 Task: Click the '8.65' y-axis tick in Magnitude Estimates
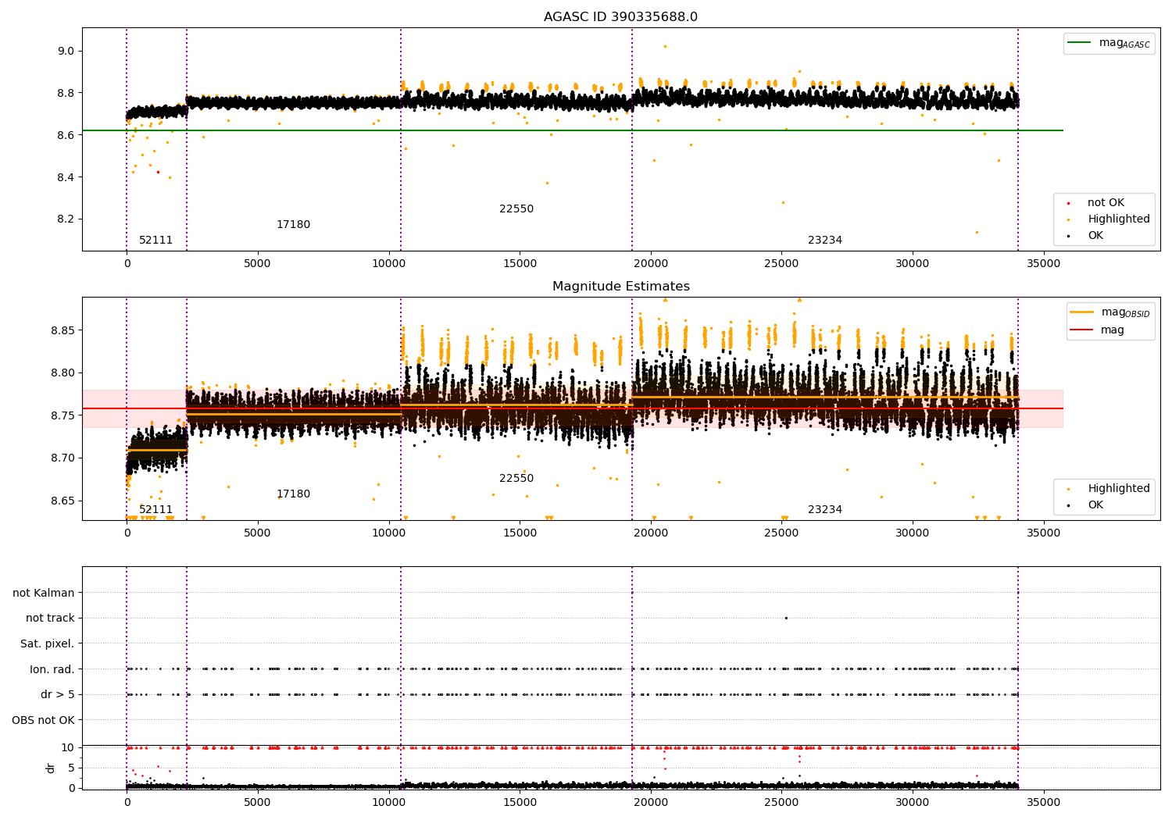[63, 501]
